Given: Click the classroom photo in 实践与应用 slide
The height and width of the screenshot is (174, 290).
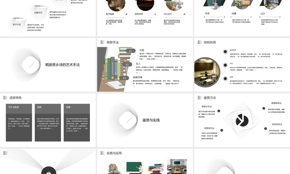Looking at the screenshot, I should (177, 166).
